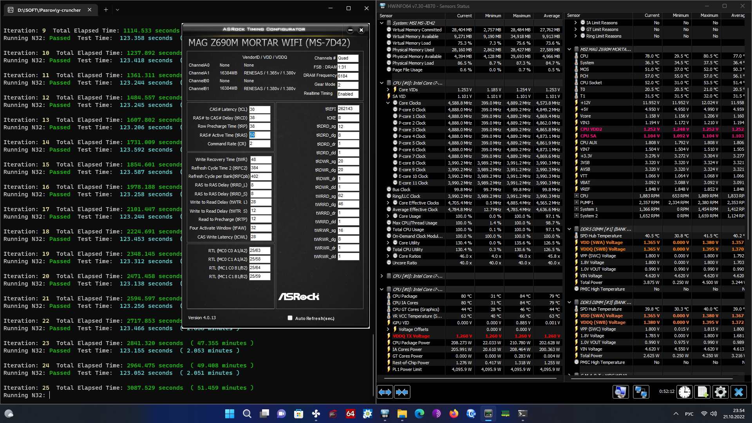The width and height of the screenshot is (752, 423).
Task: Click the log file icon with plus sign
Action: tap(702, 392)
